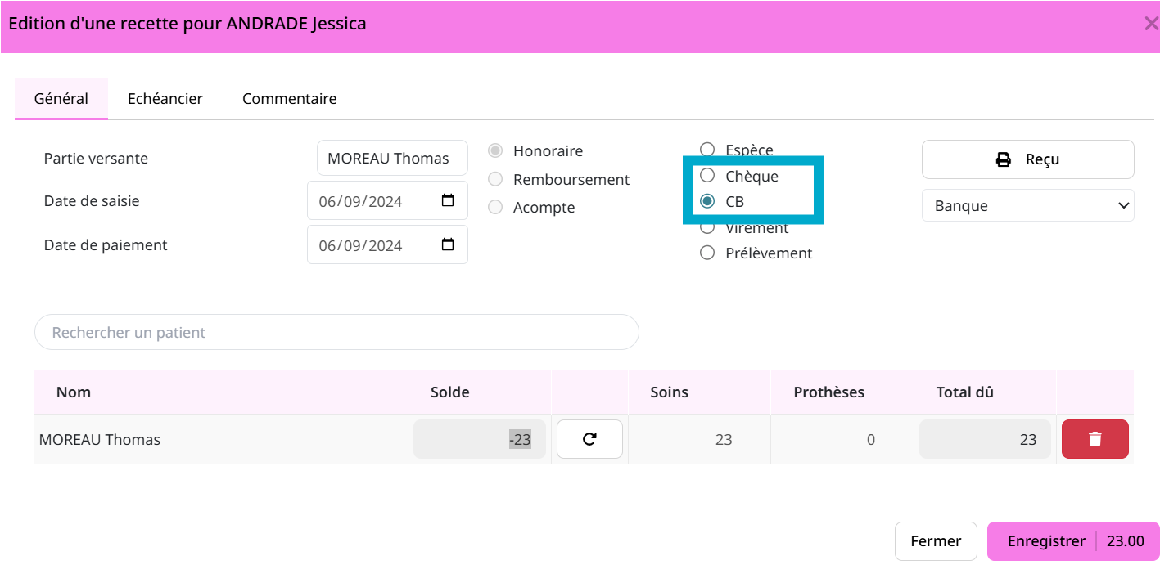Image resolution: width=1160 pixels, height=565 pixels.
Task: Click the refresh balance icon for MOREAU Thomas
Action: [x=589, y=439]
